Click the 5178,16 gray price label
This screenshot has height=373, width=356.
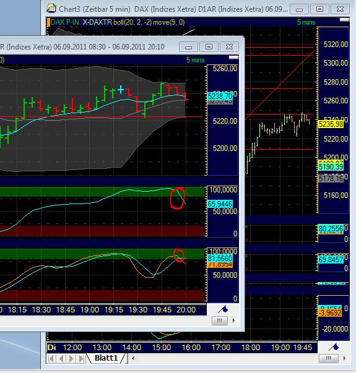[x=331, y=178]
